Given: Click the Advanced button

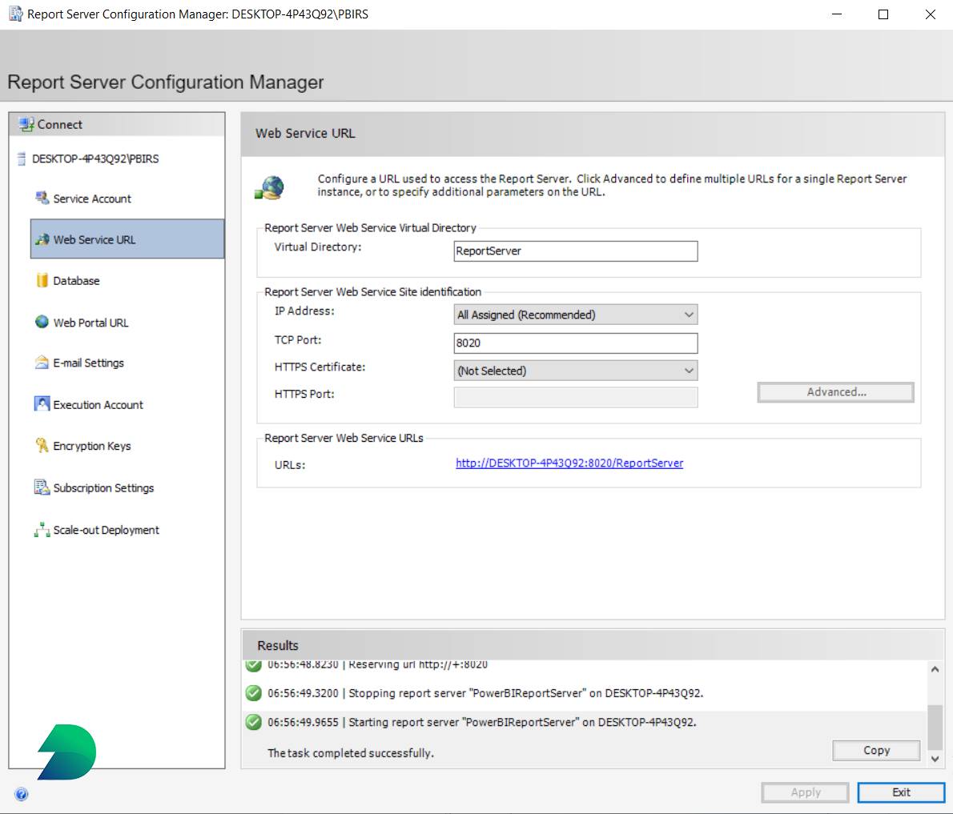Looking at the screenshot, I should tap(835, 392).
